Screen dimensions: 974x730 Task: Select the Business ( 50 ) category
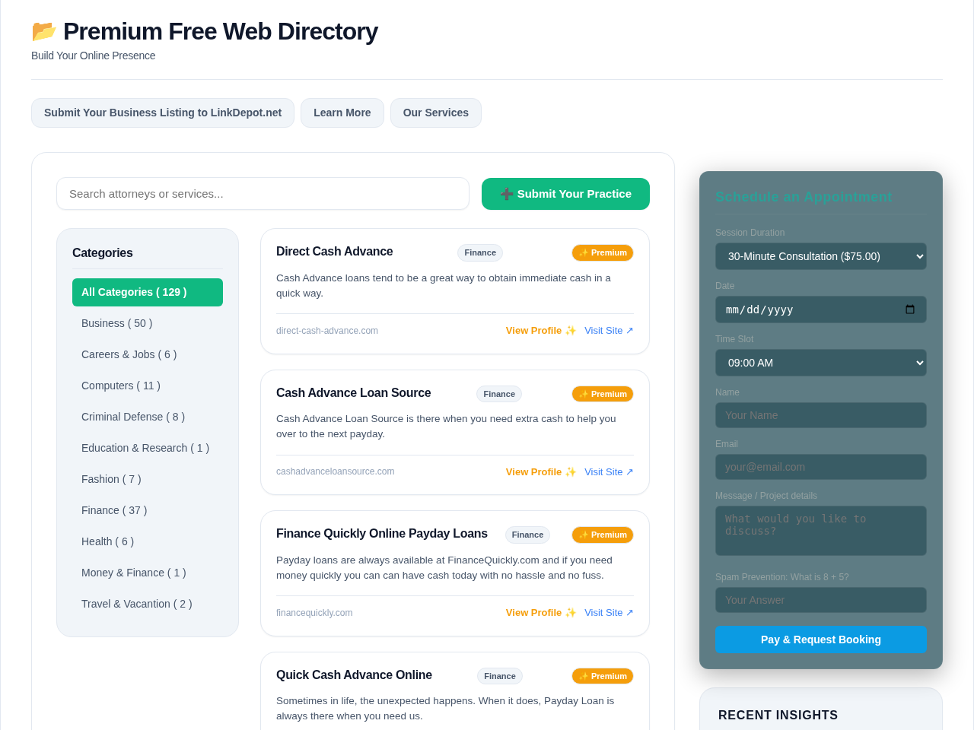[x=148, y=323]
